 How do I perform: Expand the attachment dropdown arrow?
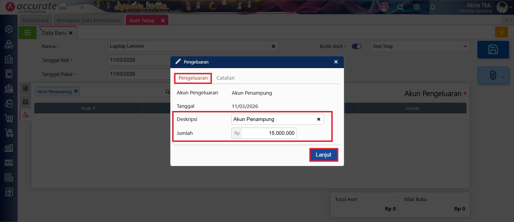point(504,77)
